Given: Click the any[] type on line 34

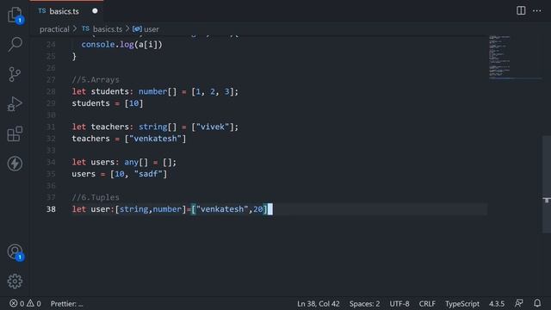Looking at the screenshot, I should [x=136, y=162].
